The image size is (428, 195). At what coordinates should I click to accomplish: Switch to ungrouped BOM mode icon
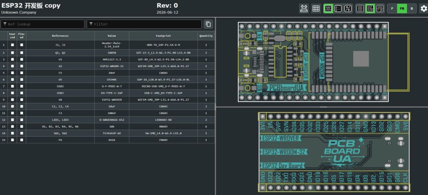click(x=338, y=8)
